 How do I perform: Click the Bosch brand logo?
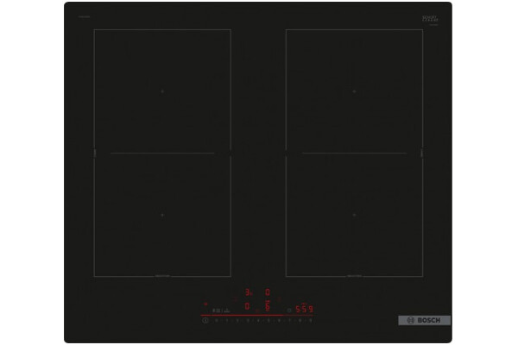(x=424, y=320)
